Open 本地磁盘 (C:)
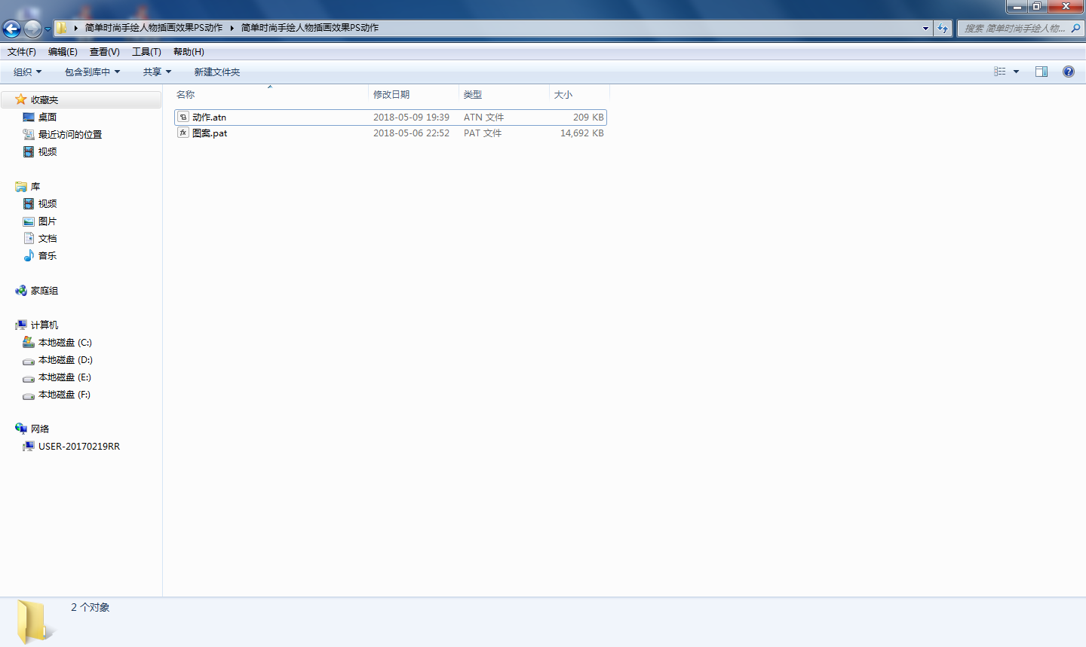 [65, 342]
